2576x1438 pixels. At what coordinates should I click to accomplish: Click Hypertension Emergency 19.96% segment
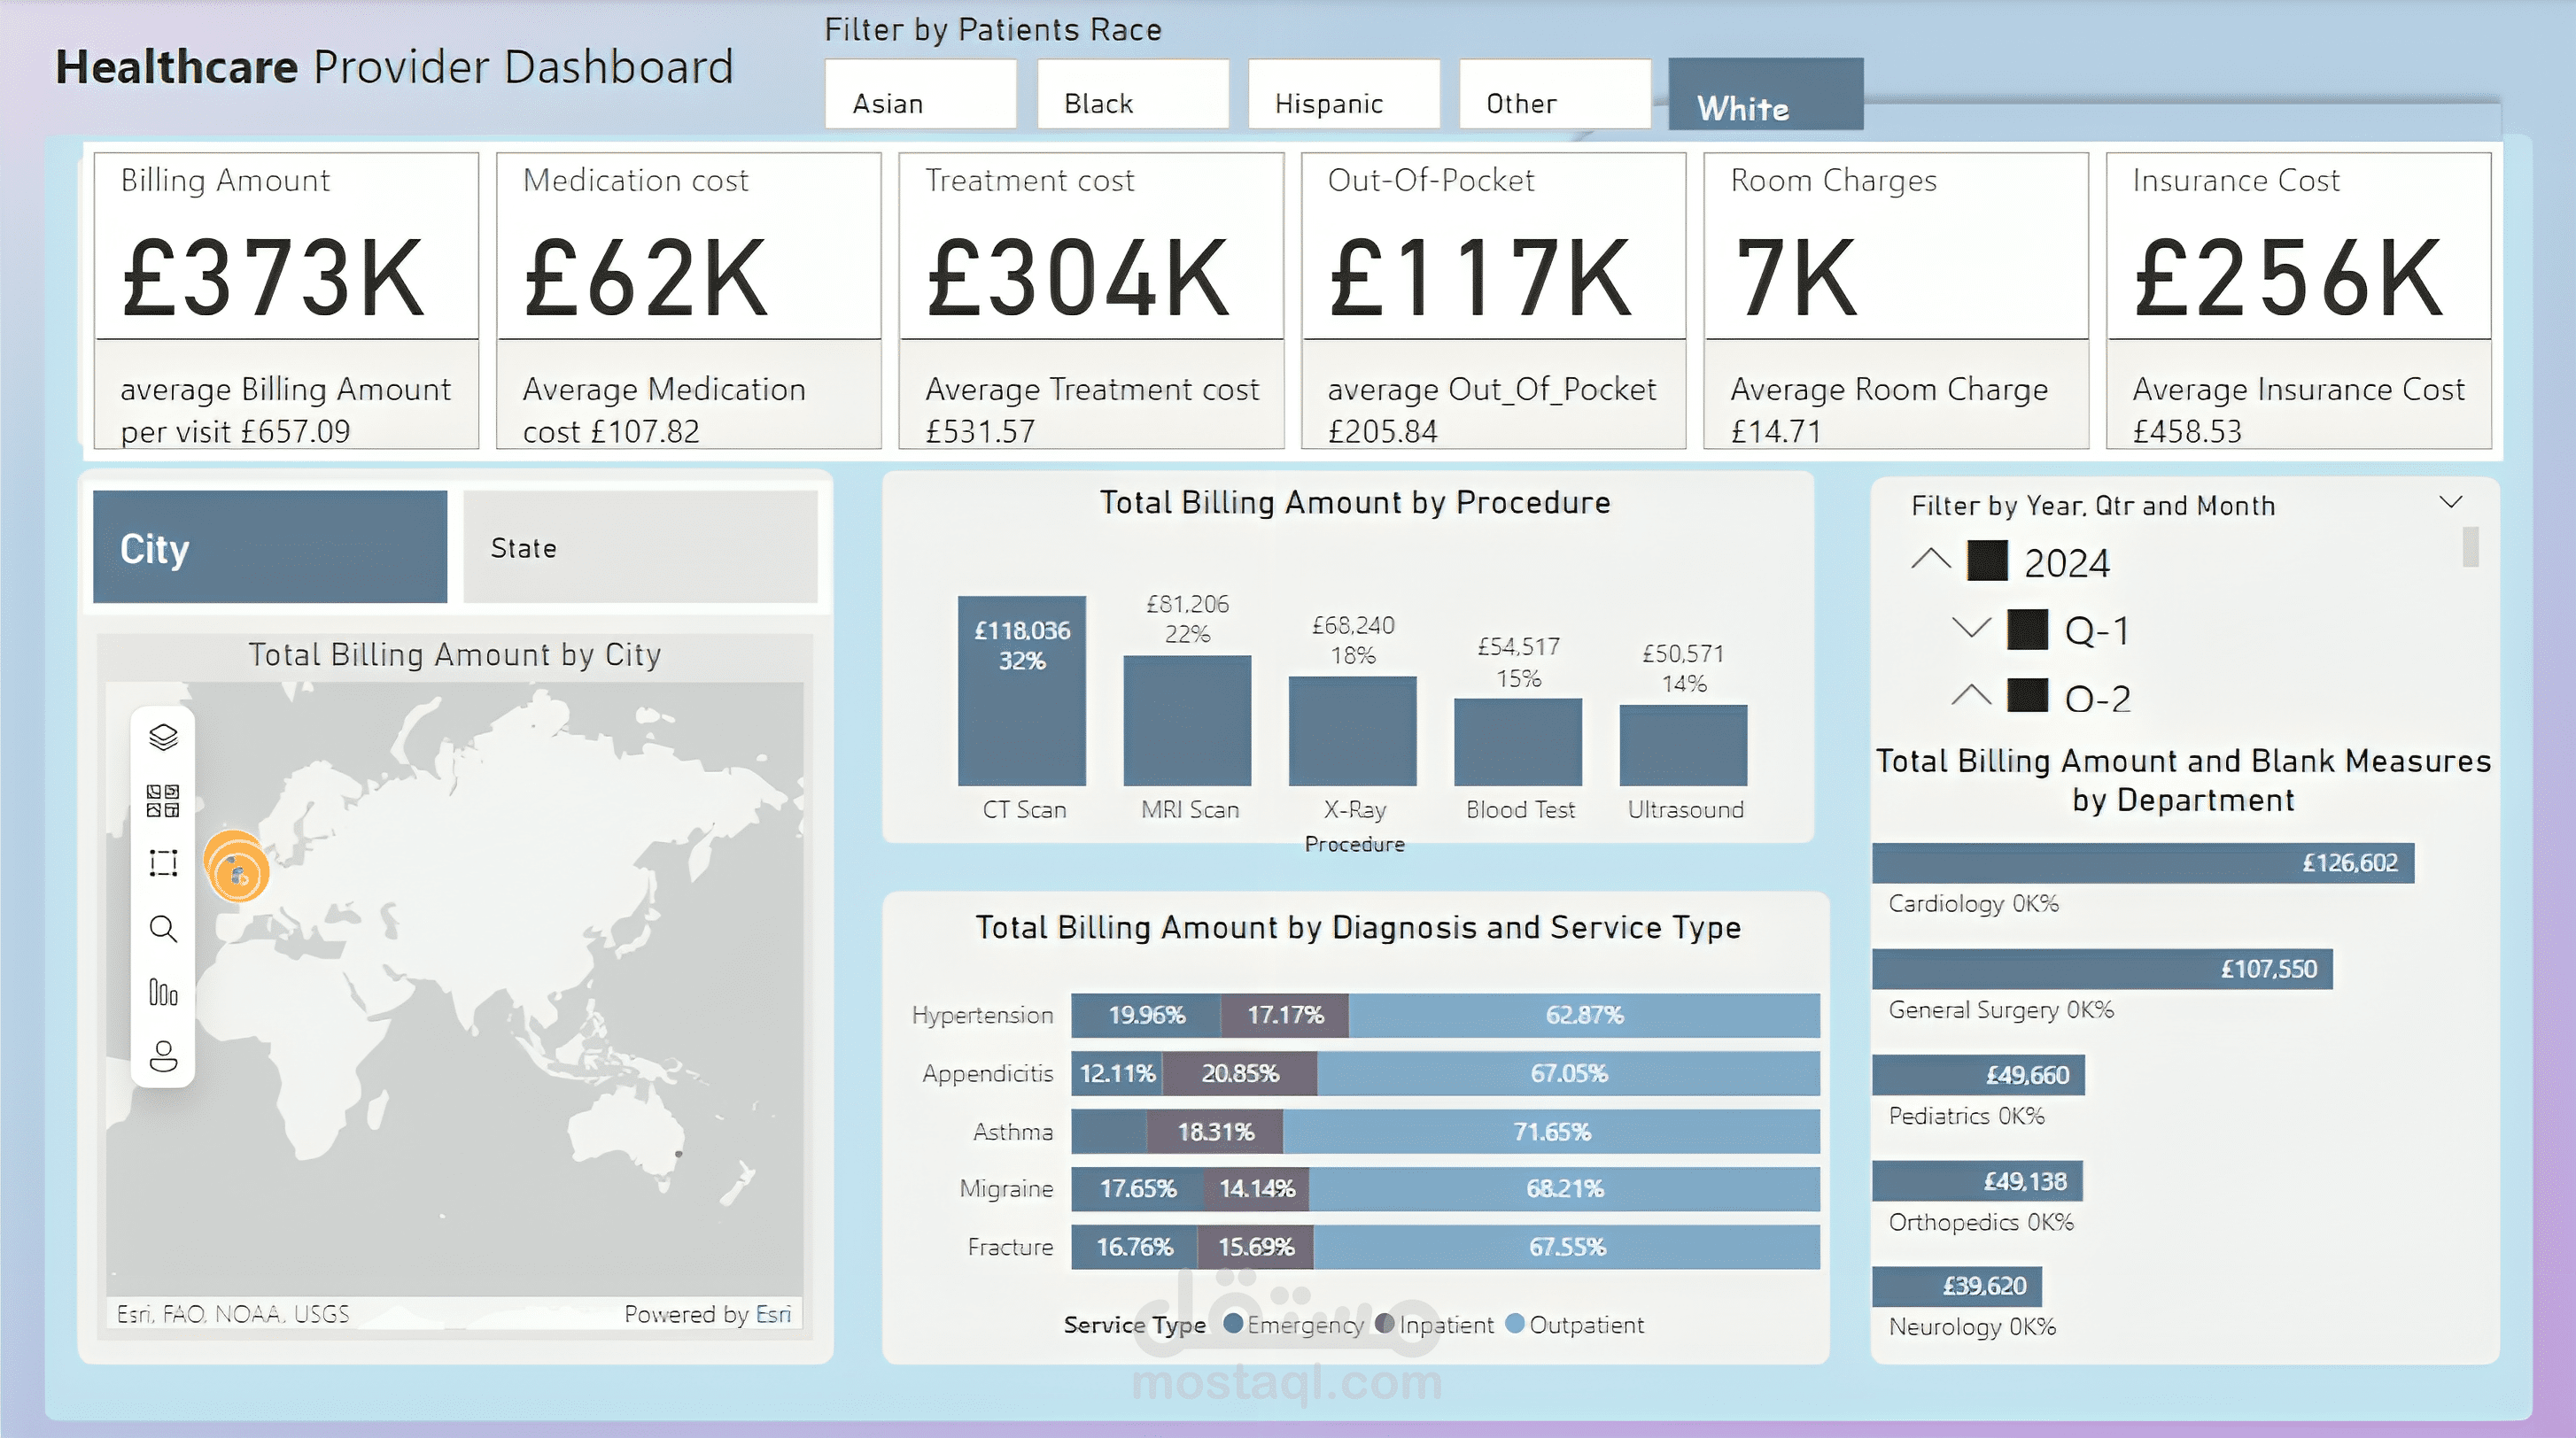[x=1146, y=1016]
